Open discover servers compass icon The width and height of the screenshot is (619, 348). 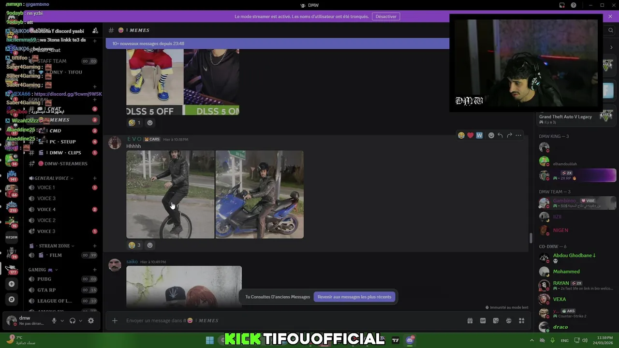point(12,299)
